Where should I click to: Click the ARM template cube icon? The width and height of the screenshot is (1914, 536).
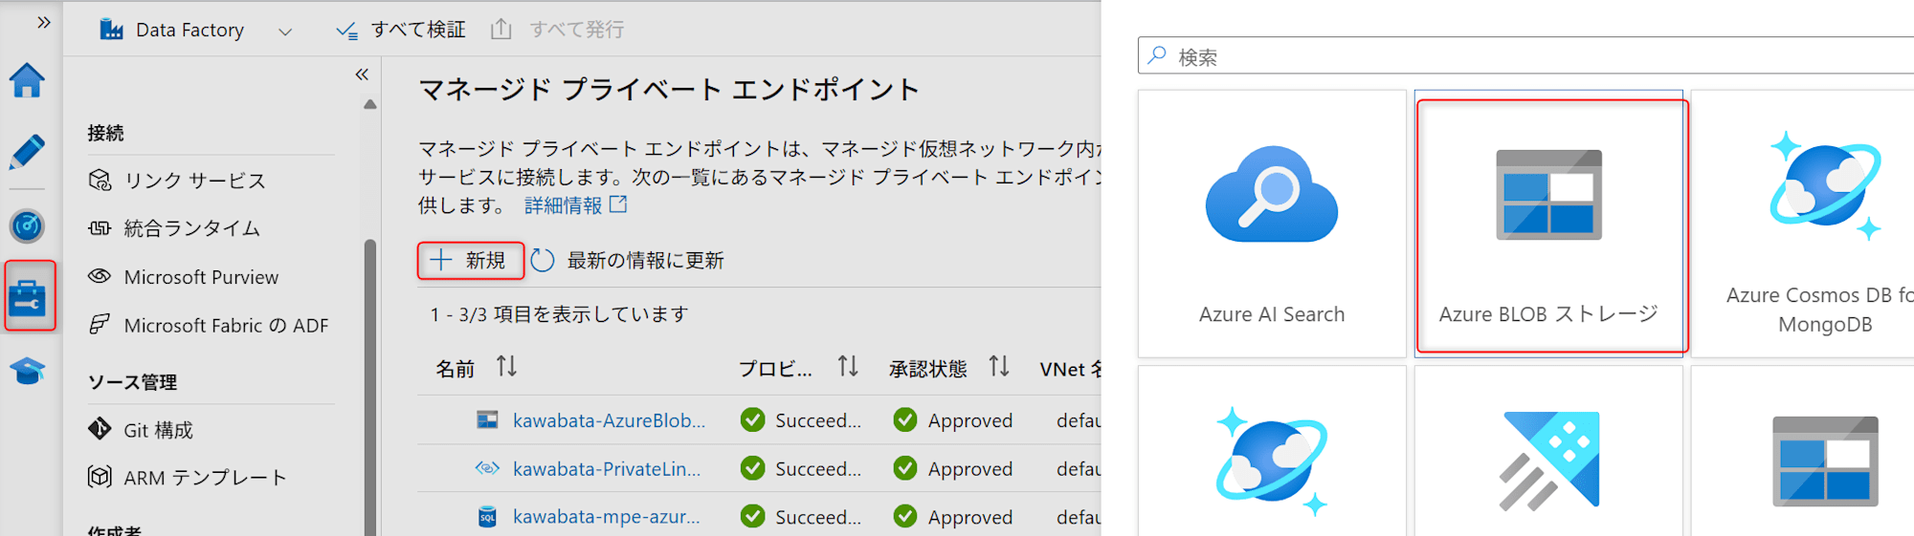[100, 477]
